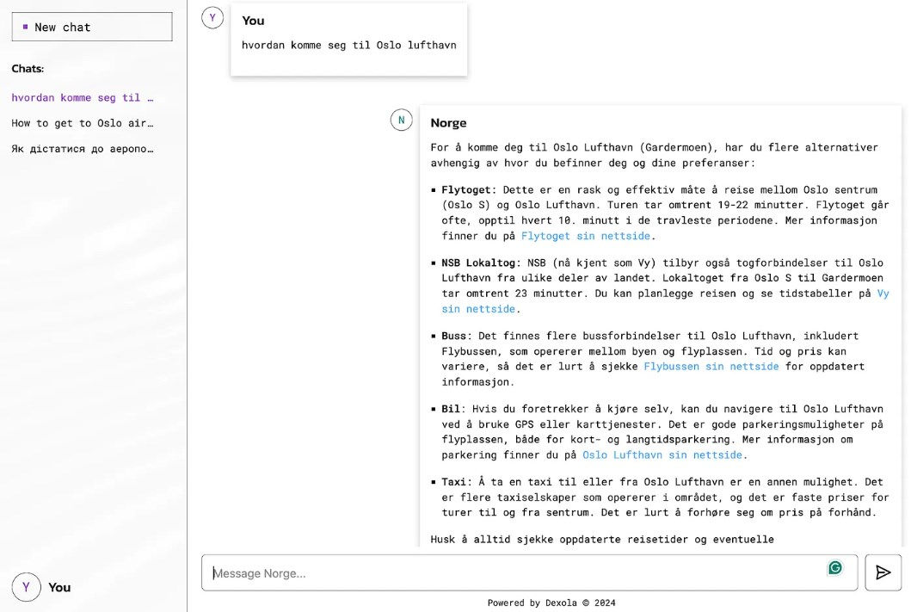Click the purple square icon in New chat

point(25,27)
